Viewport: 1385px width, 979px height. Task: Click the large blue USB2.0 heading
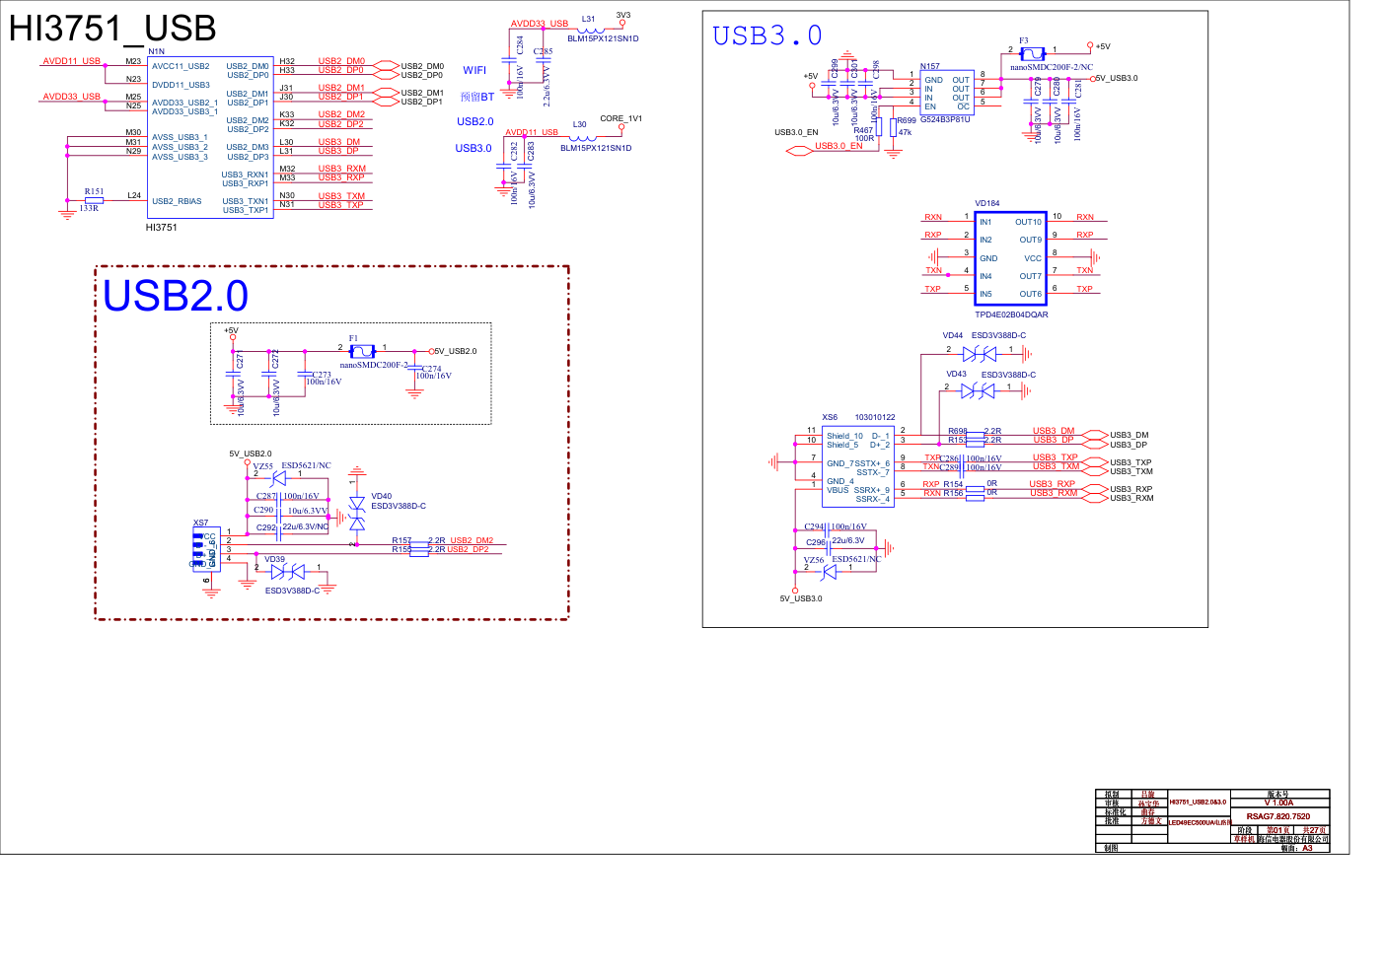tap(176, 296)
